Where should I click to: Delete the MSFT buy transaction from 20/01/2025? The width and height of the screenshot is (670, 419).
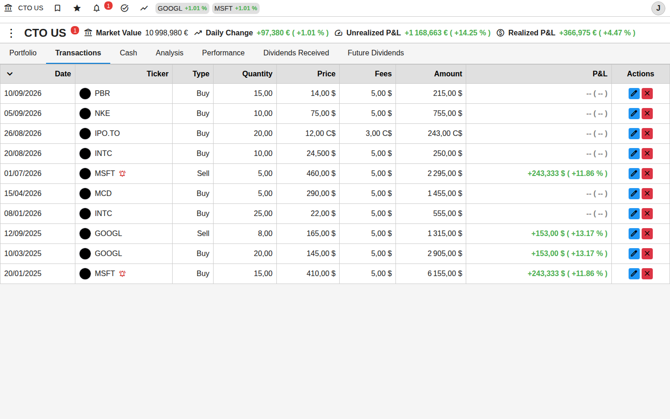tap(647, 274)
